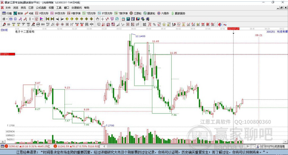
Task: Click the floppy disk save icon
Action: pyautogui.click(x=138, y=19)
